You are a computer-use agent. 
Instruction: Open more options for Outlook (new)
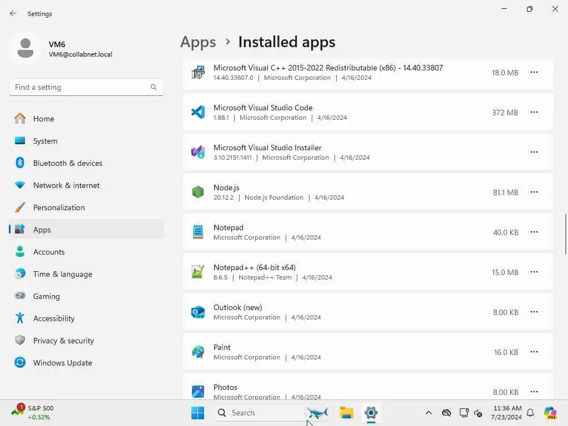click(534, 312)
